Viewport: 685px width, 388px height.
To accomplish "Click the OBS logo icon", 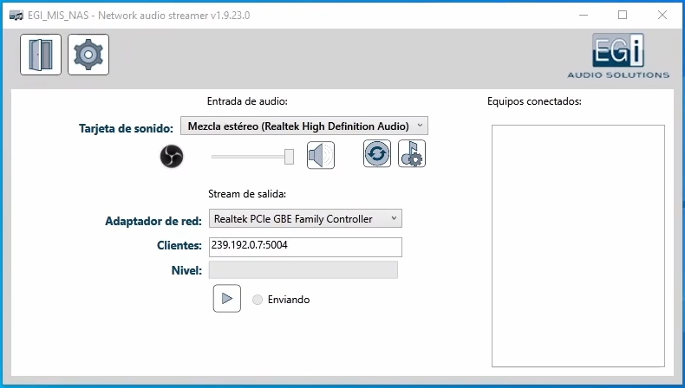I will [172, 156].
